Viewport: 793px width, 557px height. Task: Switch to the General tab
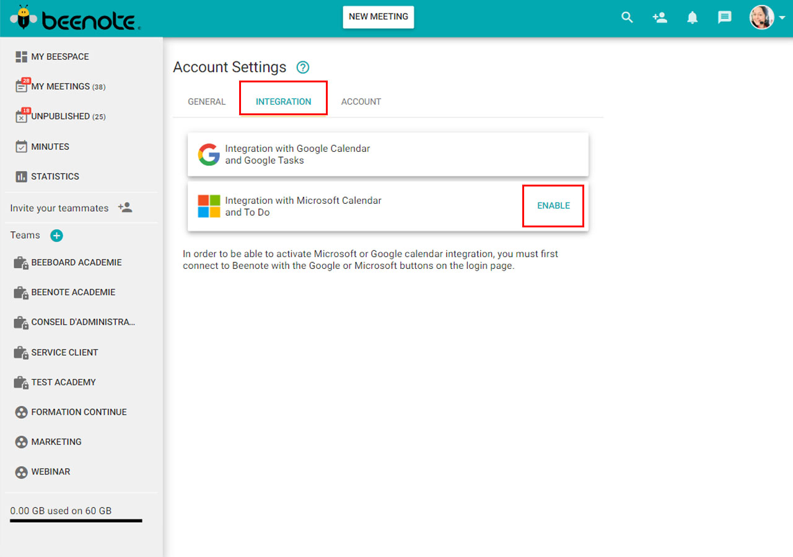click(x=207, y=102)
